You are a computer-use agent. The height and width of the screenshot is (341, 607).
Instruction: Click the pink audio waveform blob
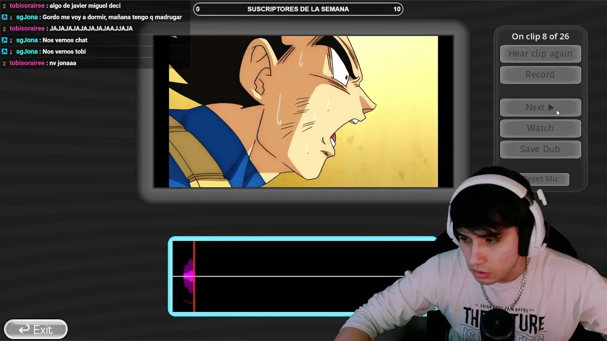(x=189, y=276)
